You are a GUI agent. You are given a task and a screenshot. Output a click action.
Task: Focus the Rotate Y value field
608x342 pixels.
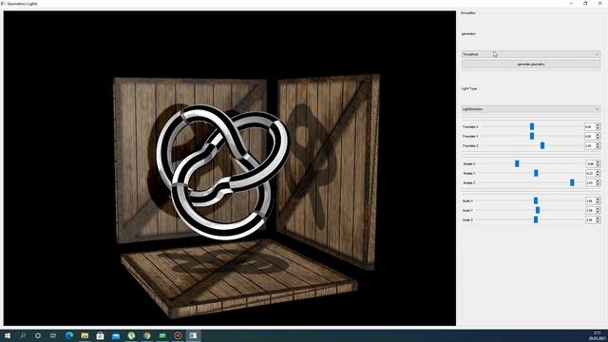tap(590, 173)
